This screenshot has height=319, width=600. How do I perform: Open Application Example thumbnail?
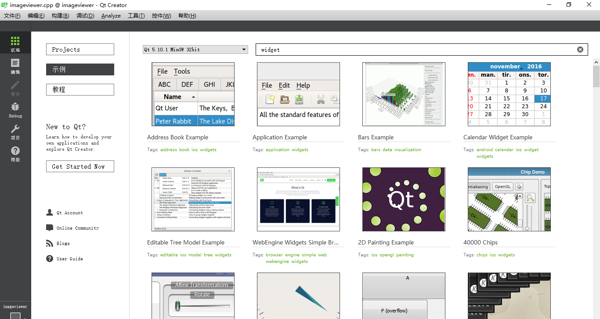[298, 94]
